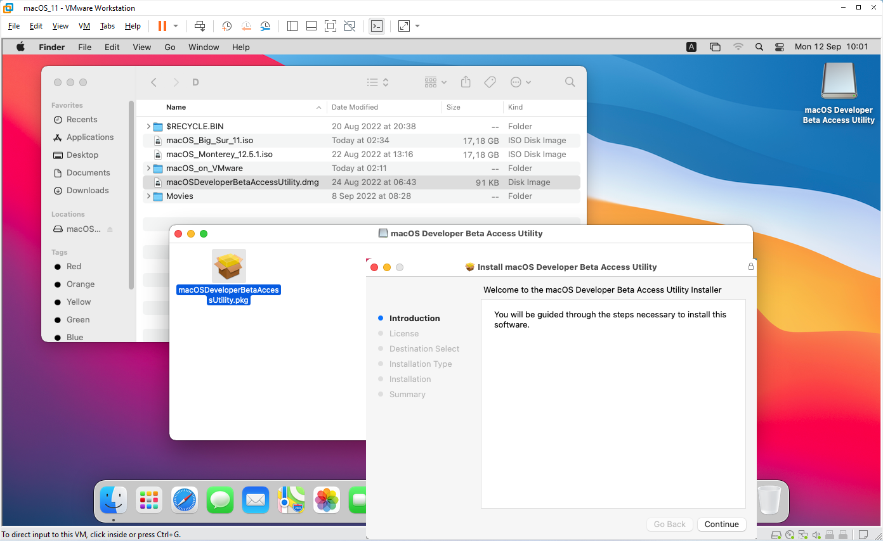Send Ctrl+Alt+Del to the virtual machine
883x541 pixels.
[x=200, y=26]
